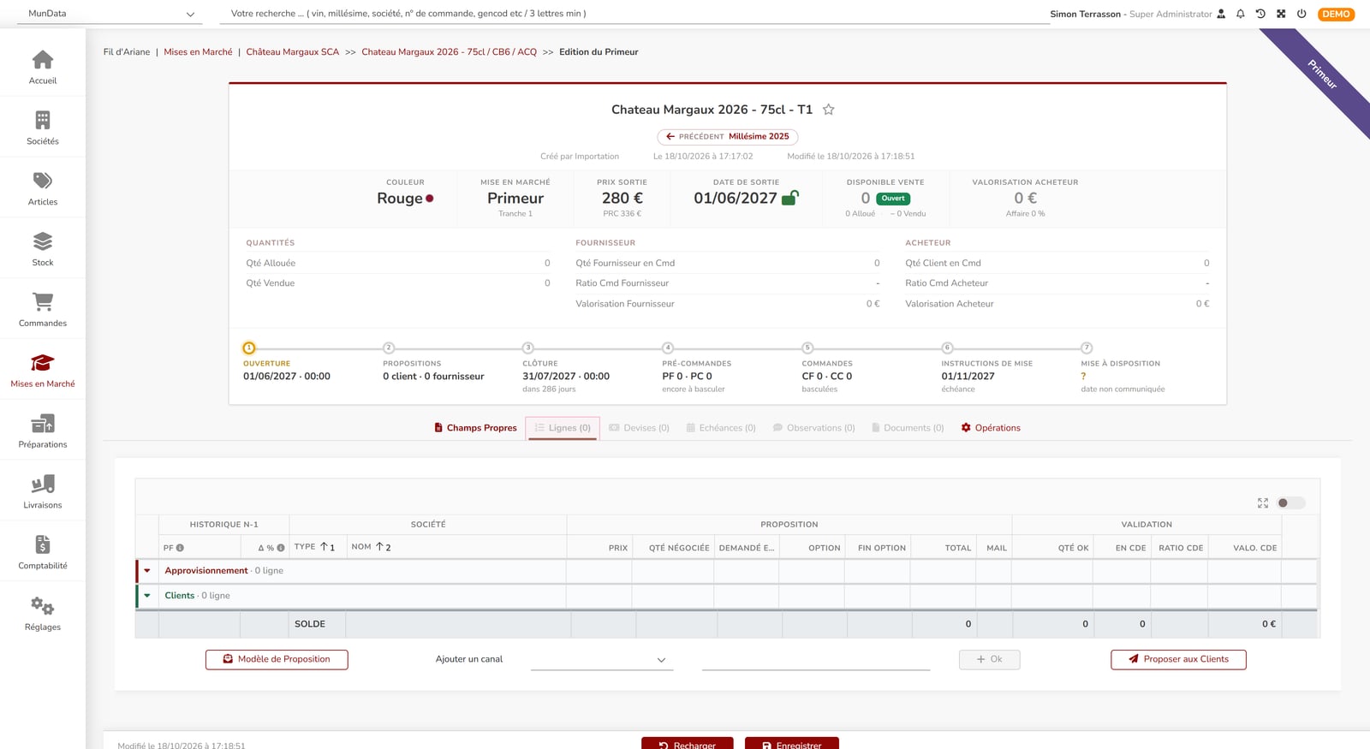Open Sociétés in the sidebar
The width and height of the screenshot is (1370, 749).
43,128
